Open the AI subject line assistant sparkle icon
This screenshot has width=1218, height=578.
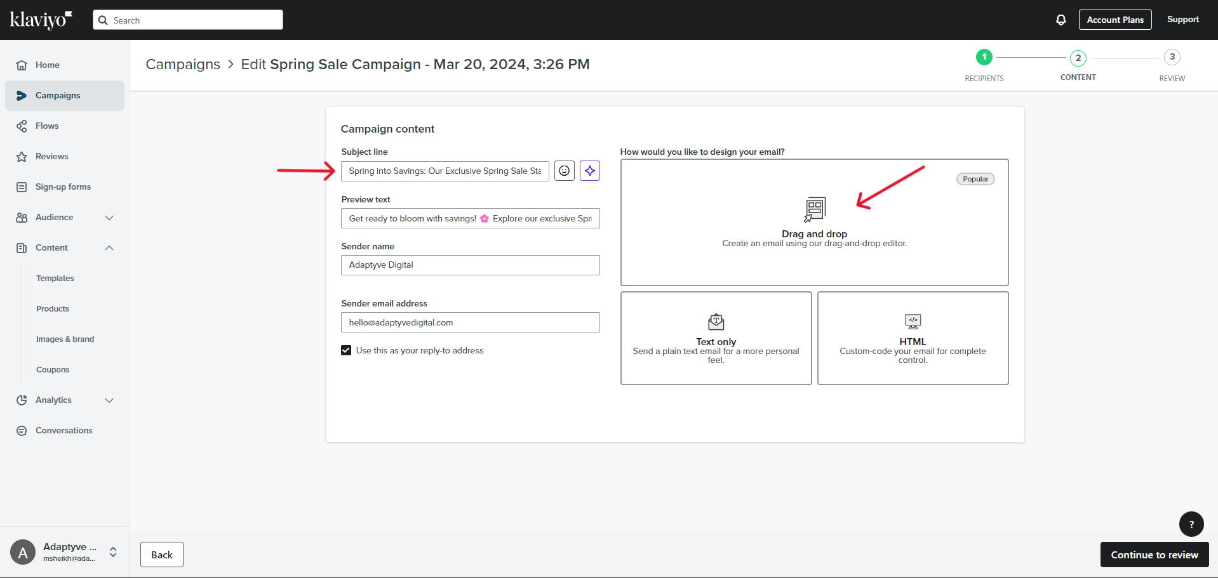(x=590, y=171)
